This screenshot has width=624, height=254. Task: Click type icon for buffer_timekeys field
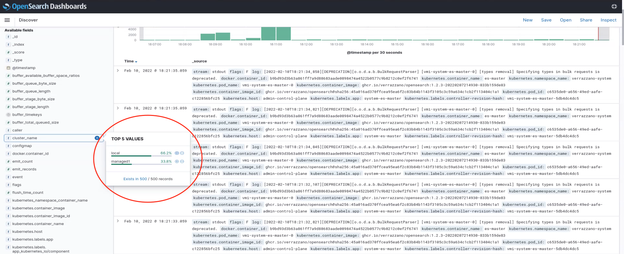(8, 115)
